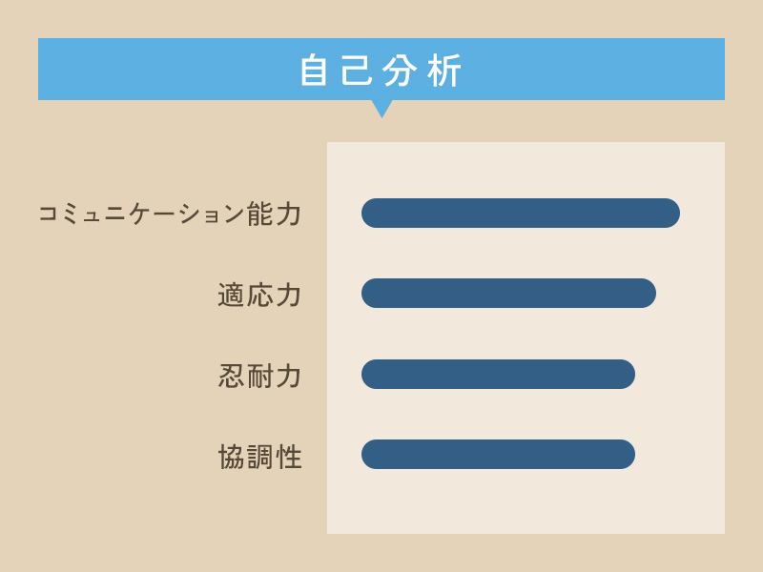The width and height of the screenshot is (763, 572).
Task: Click the rounded right end of the 適応力 bar
Action: [x=645, y=294]
